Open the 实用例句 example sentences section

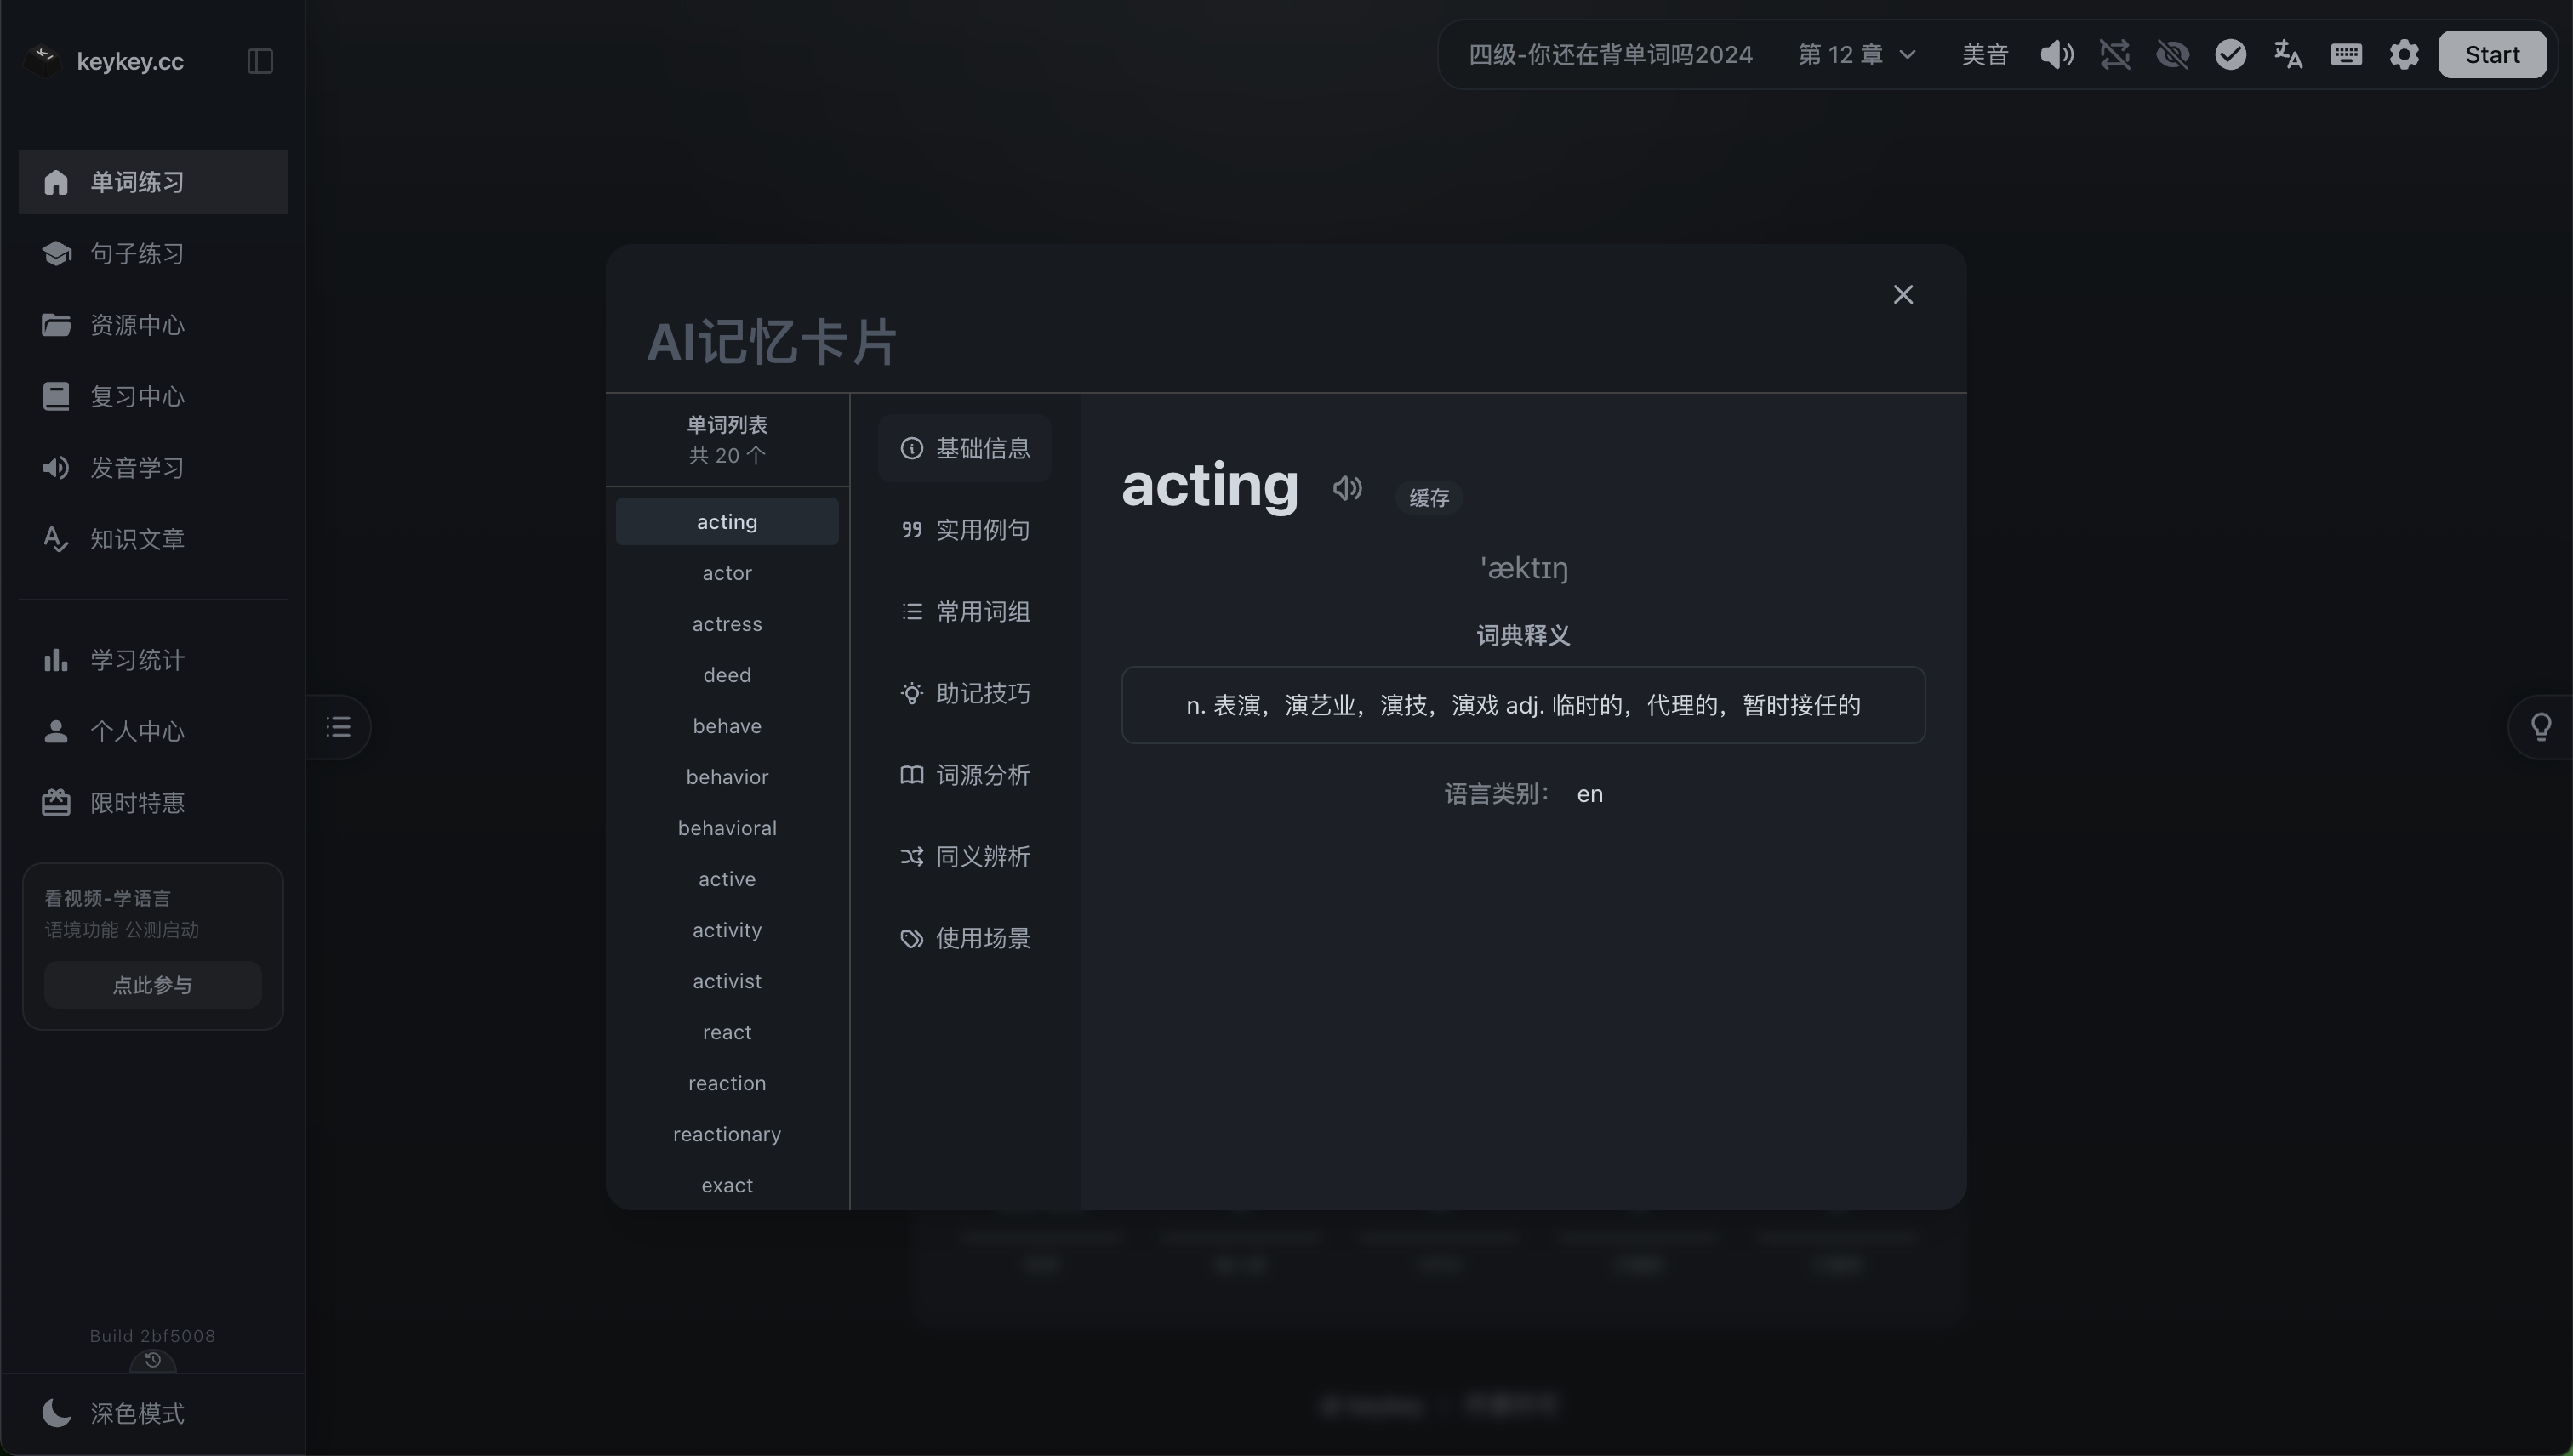click(x=963, y=530)
